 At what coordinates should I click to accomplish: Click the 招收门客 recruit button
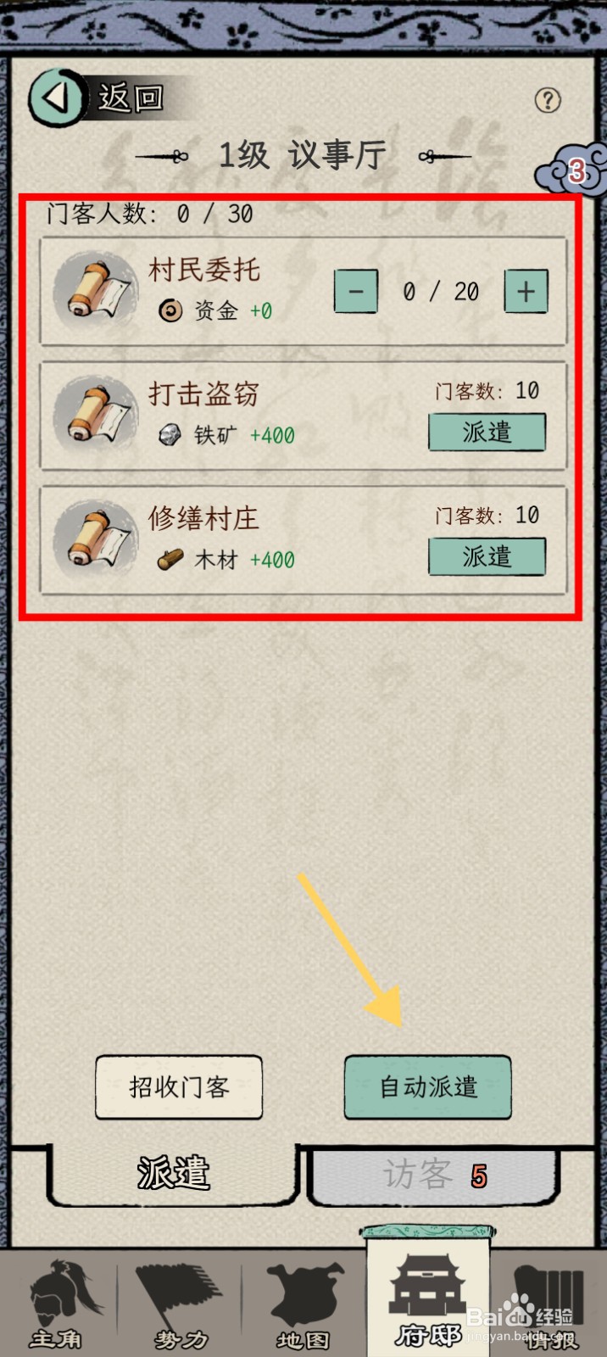179,1087
